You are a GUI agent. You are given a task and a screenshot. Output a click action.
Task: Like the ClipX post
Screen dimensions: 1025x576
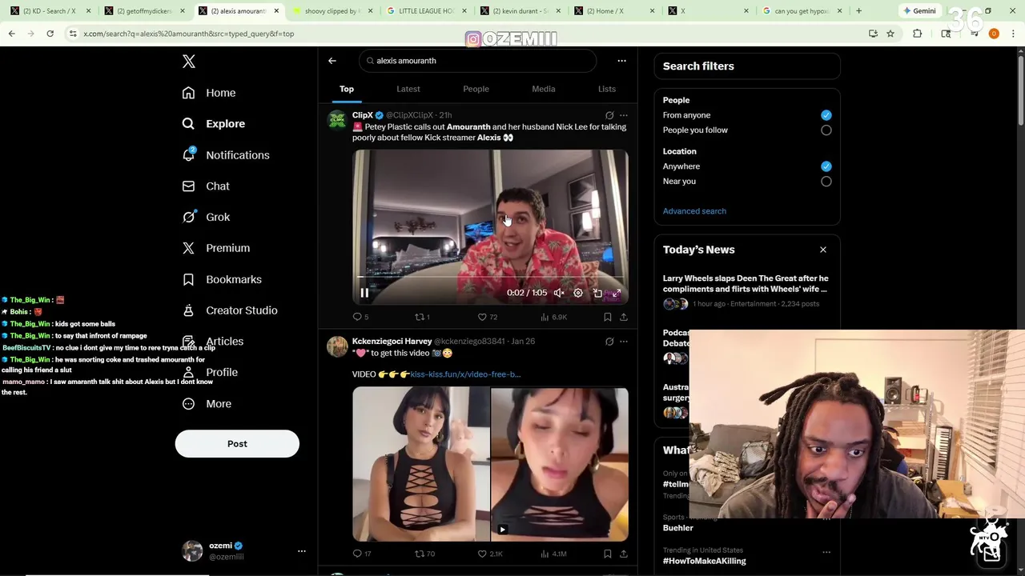[488, 317]
